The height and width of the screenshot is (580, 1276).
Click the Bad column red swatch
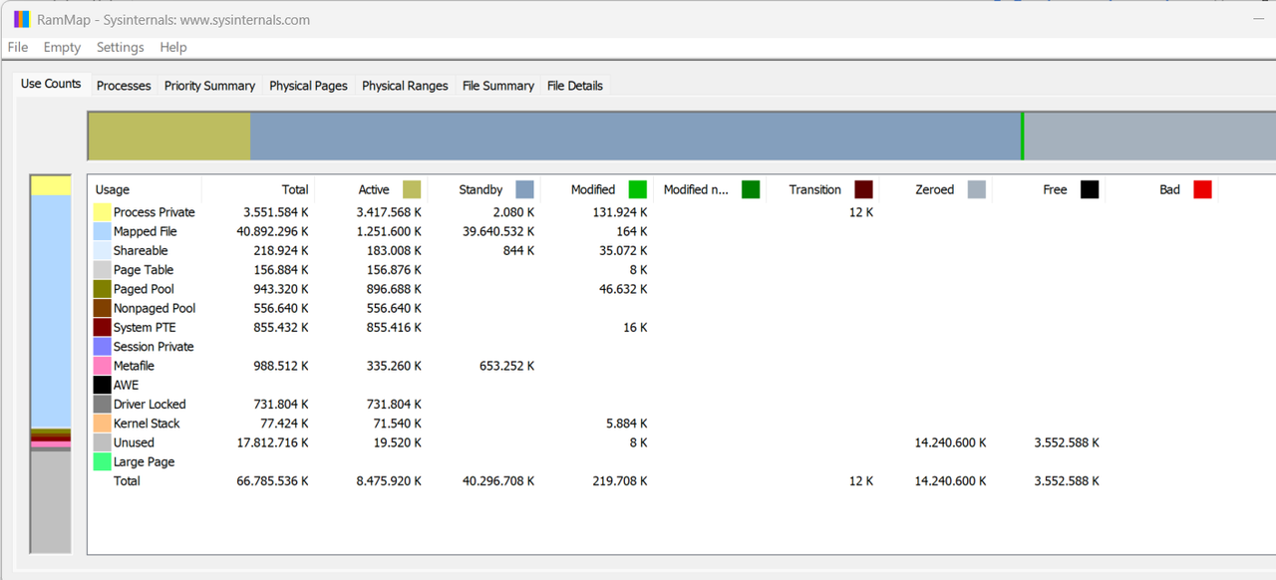pos(1202,189)
